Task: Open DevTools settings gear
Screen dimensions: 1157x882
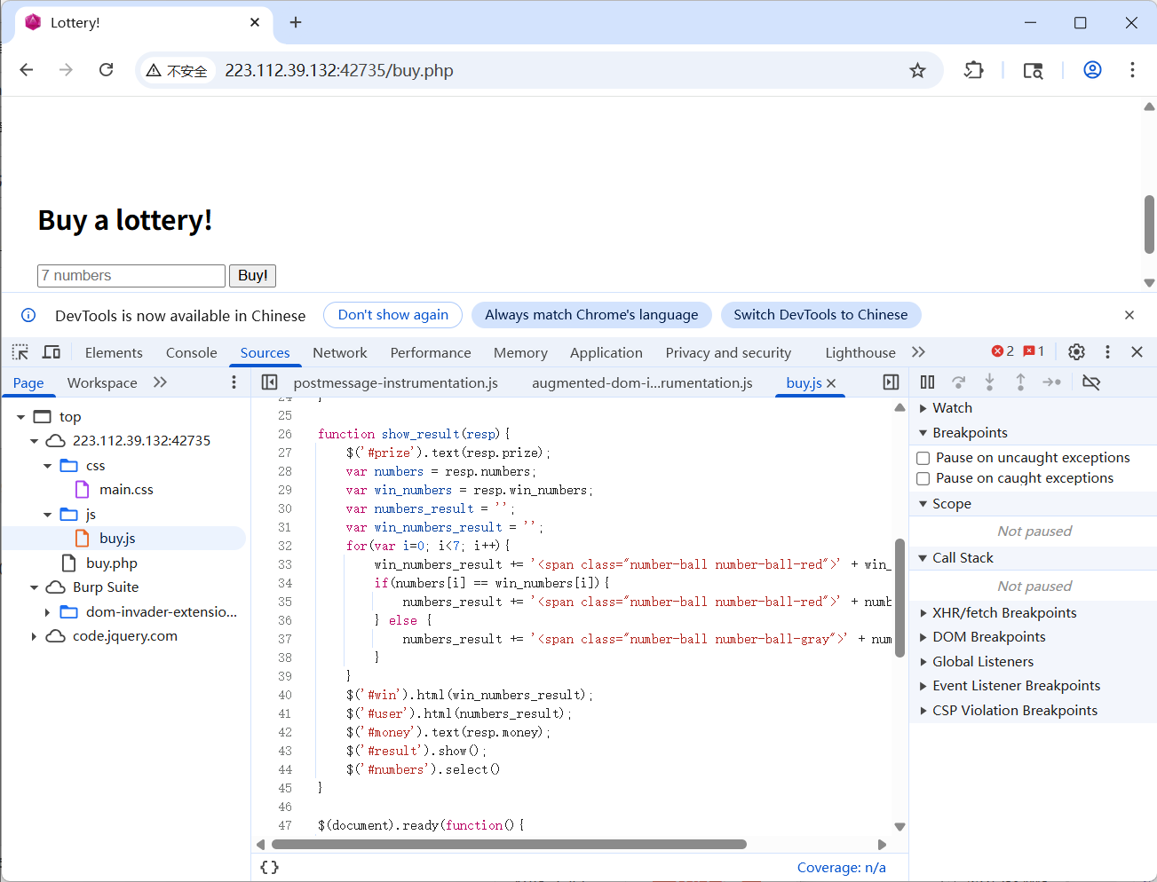Action: coord(1076,352)
